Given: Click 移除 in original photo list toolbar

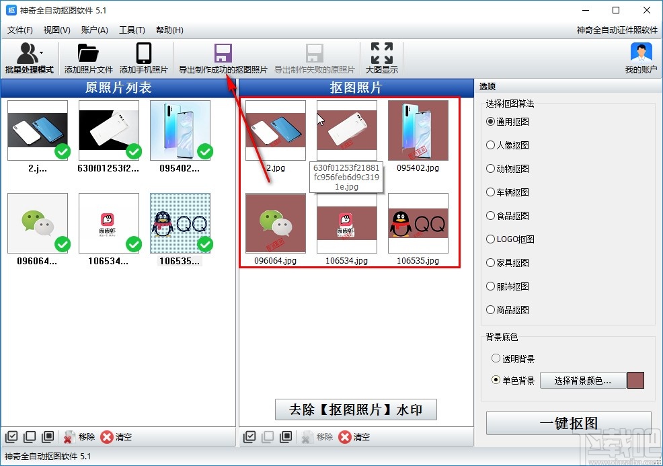Looking at the screenshot, I should pos(79,437).
